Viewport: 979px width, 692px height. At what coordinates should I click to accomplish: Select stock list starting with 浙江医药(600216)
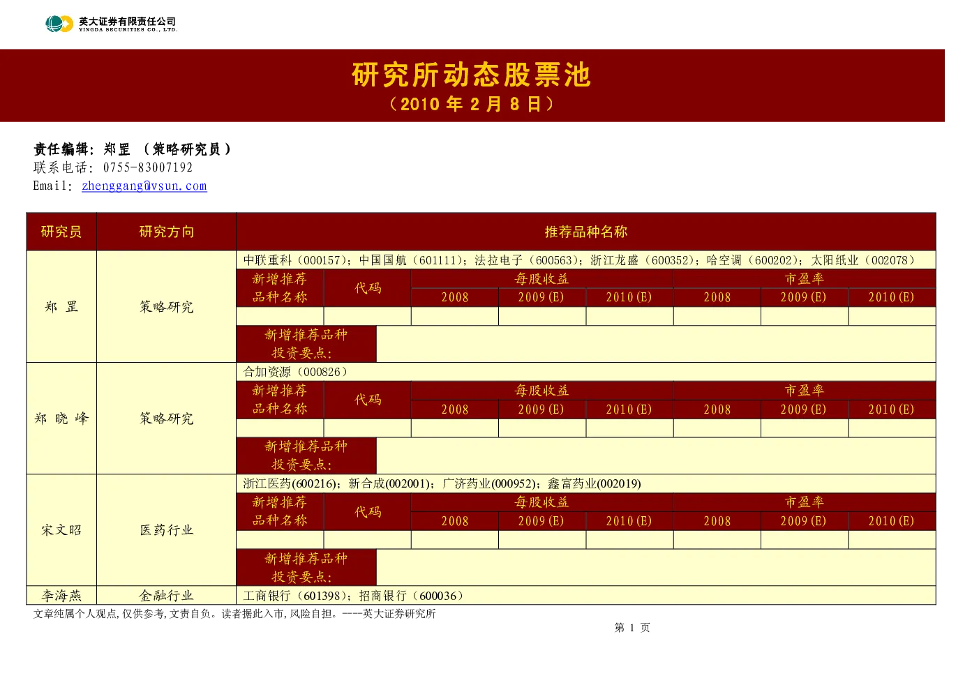click(x=442, y=483)
